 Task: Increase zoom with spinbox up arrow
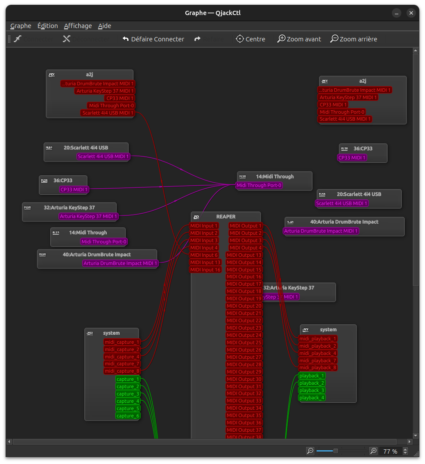click(406, 449)
